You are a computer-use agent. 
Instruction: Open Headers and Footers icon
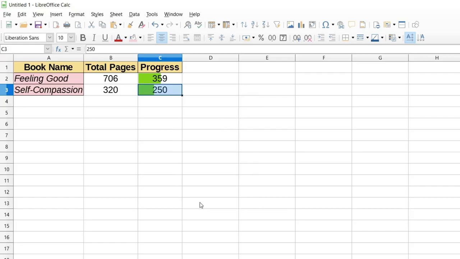(x=363, y=25)
